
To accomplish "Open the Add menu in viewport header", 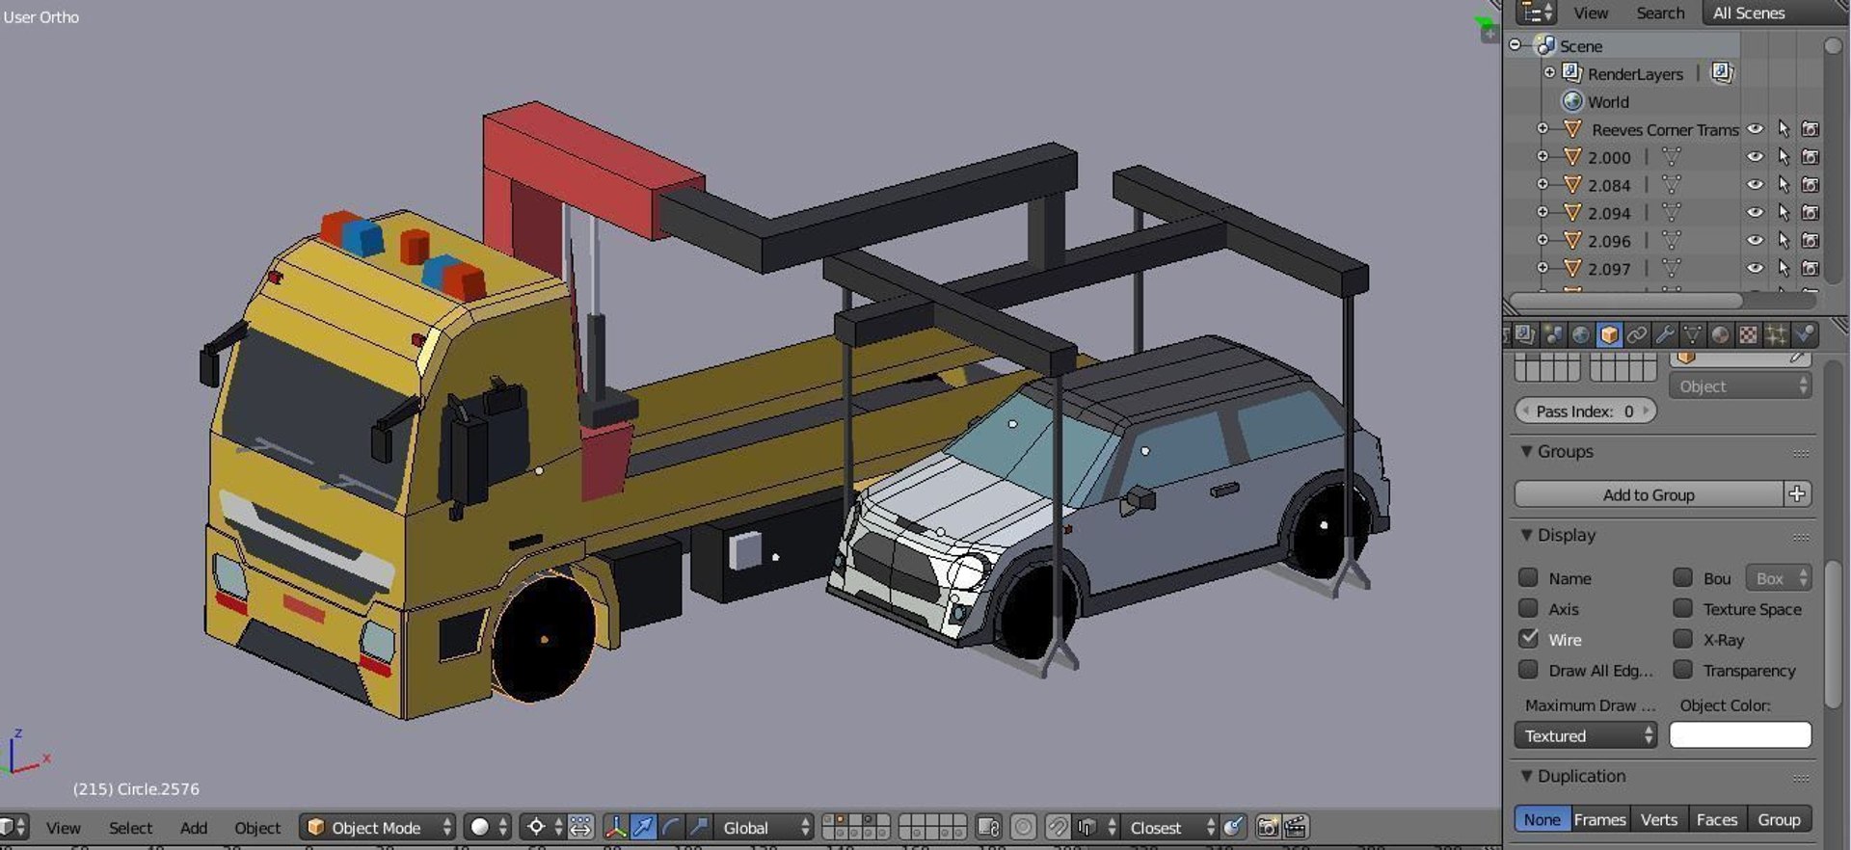I will point(194,828).
